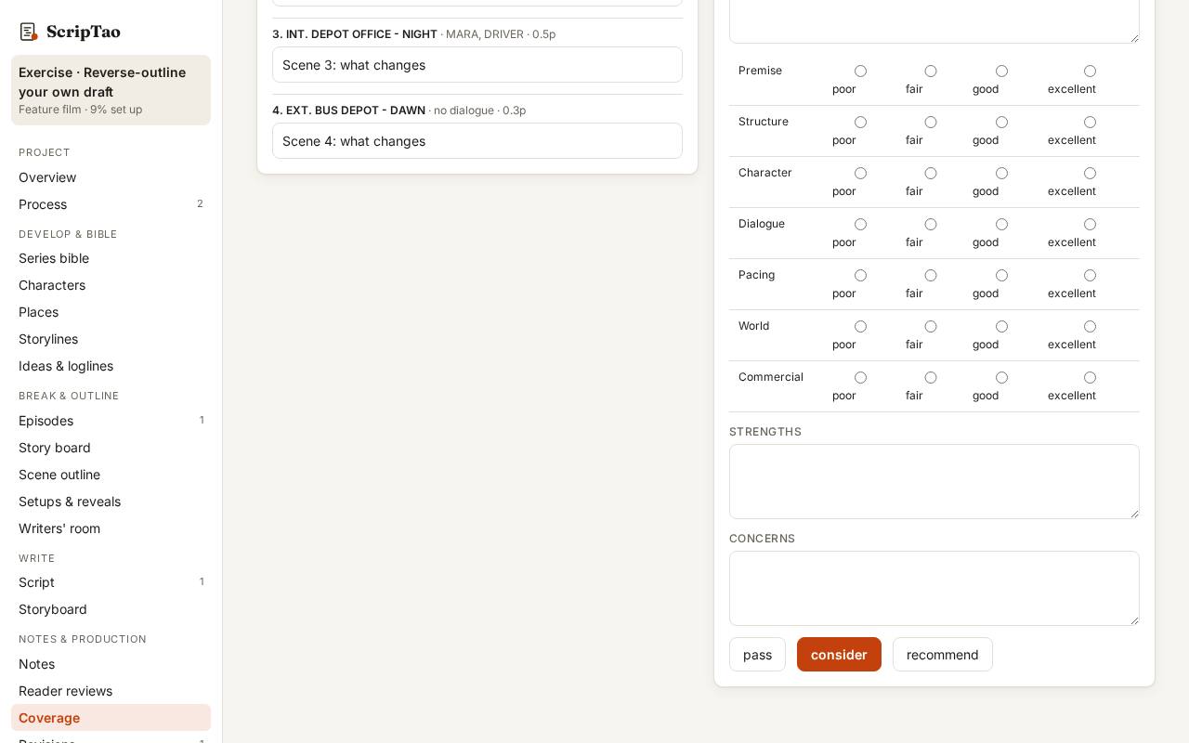The width and height of the screenshot is (1189, 743).
Task: Click the recommend verdict button
Action: pyautogui.click(x=943, y=655)
